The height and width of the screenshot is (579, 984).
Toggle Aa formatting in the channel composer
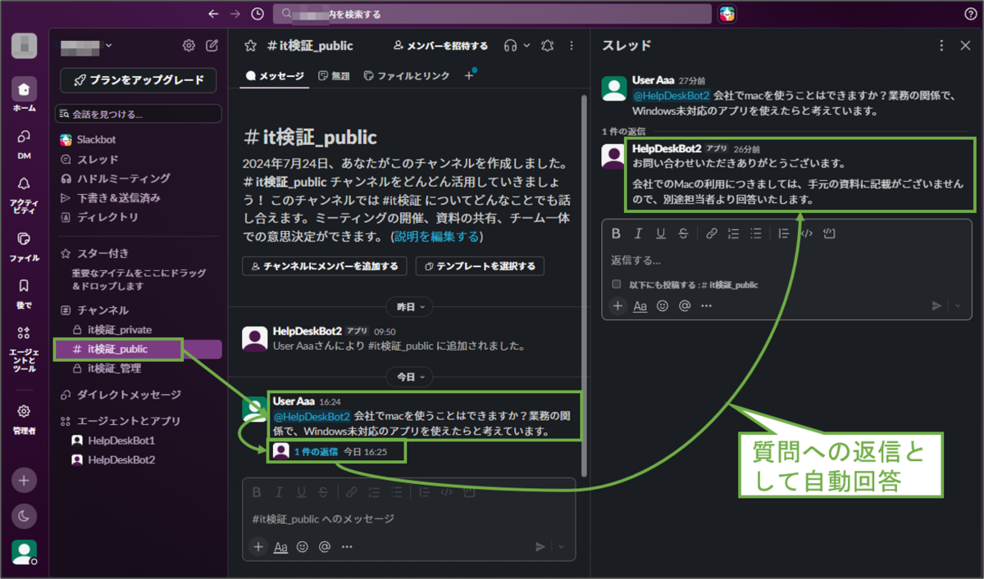[280, 547]
